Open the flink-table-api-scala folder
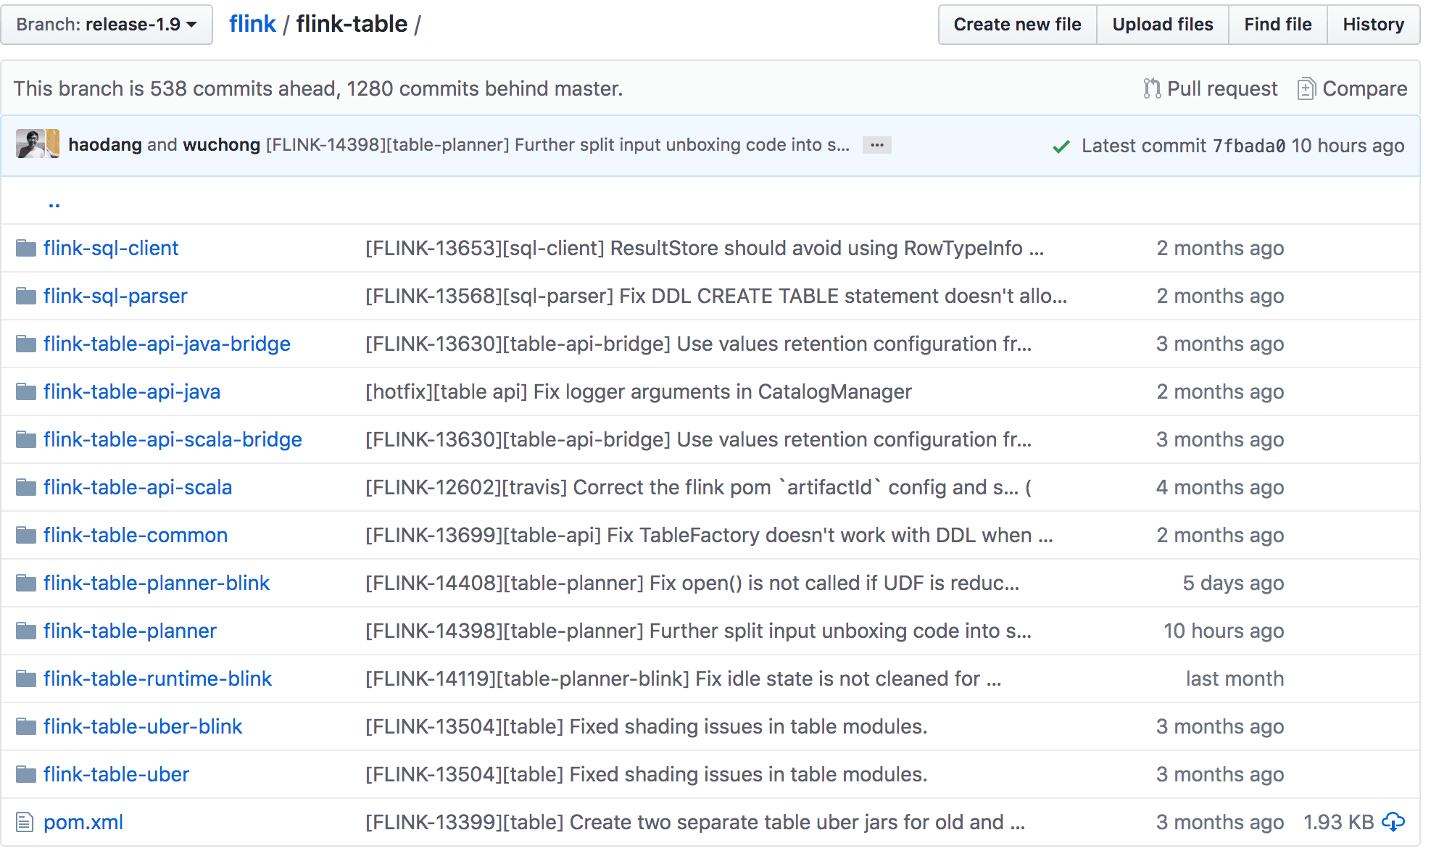 [138, 487]
